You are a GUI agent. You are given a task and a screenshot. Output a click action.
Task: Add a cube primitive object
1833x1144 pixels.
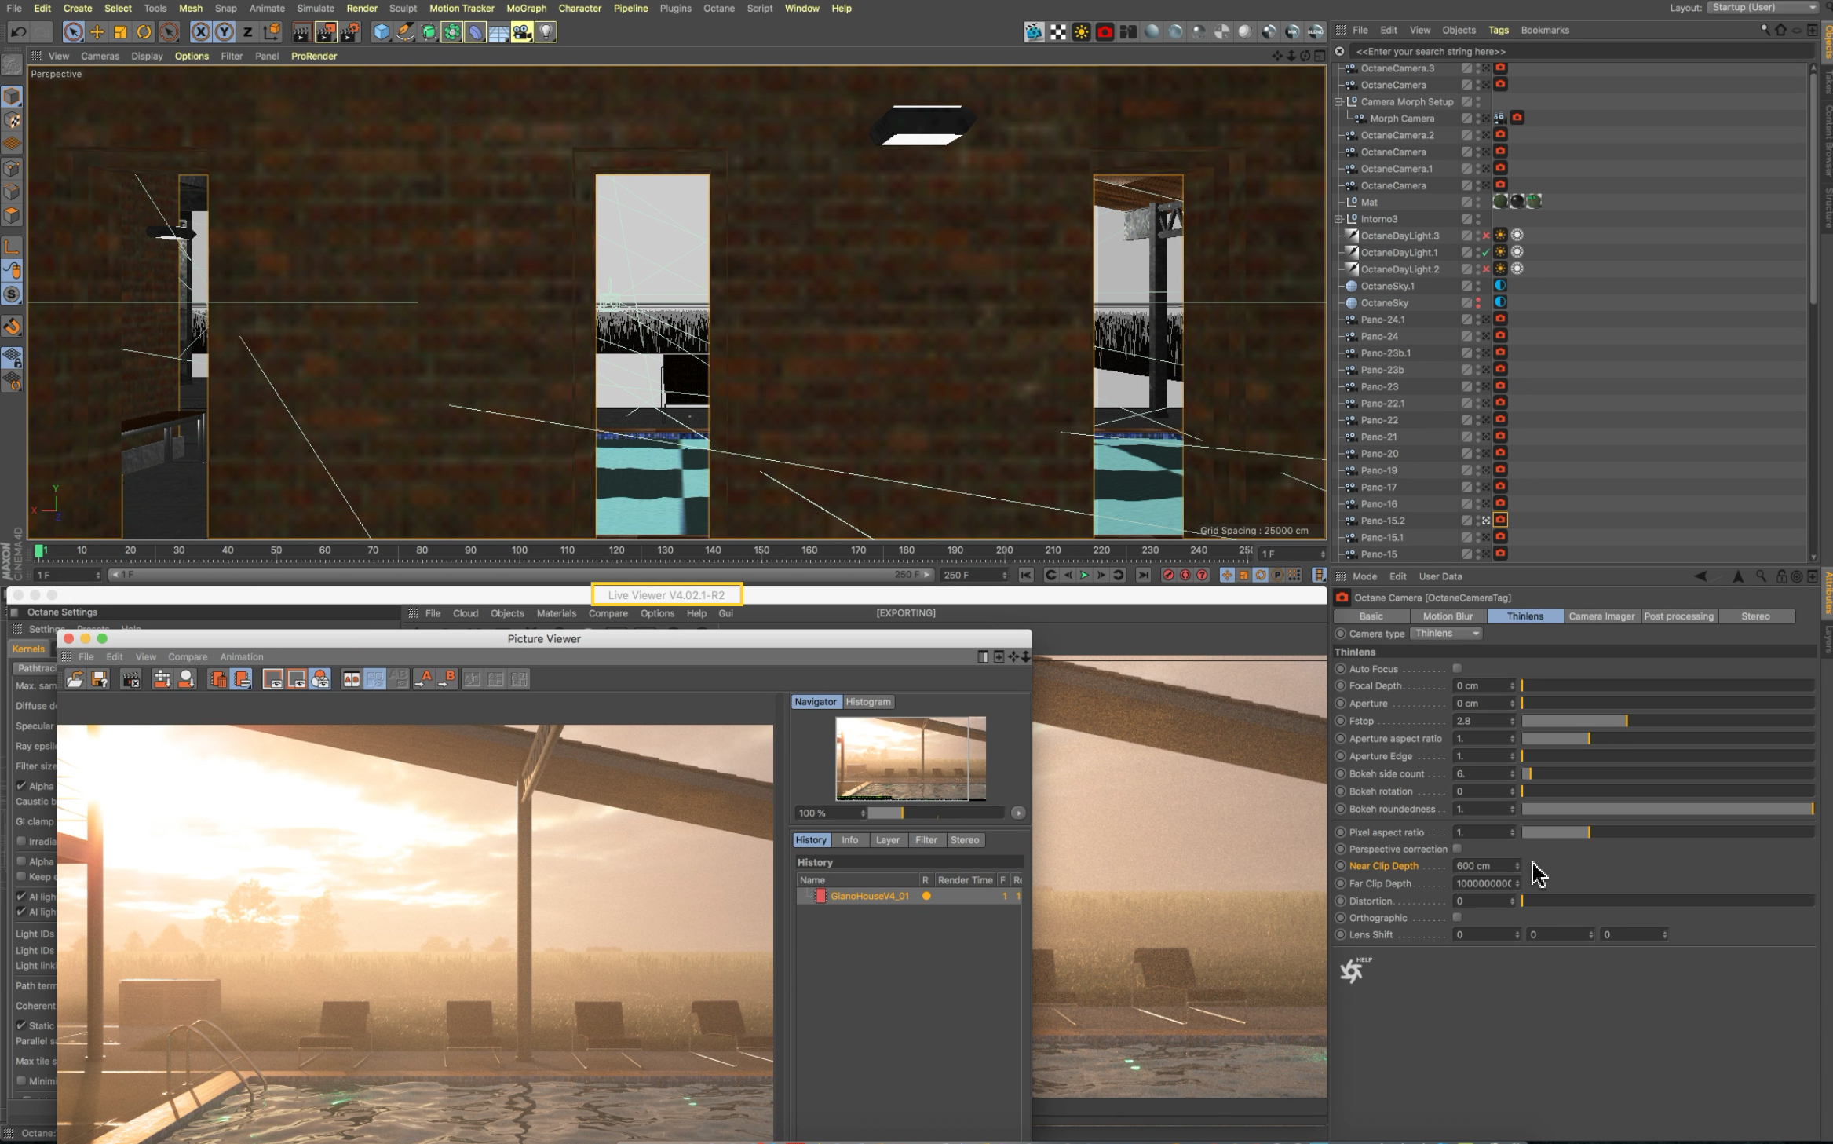(x=382, y=32)
